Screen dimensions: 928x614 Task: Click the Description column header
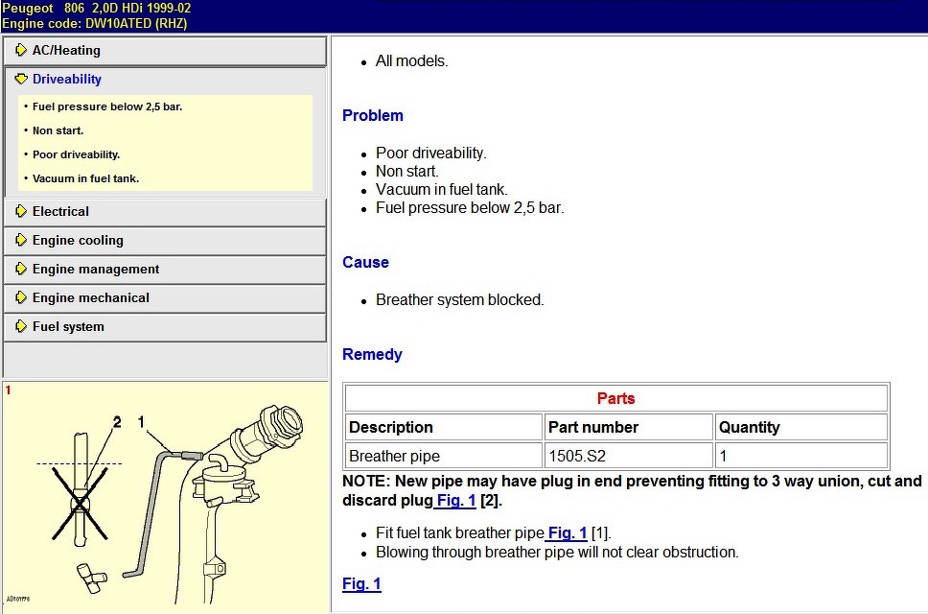443,428
